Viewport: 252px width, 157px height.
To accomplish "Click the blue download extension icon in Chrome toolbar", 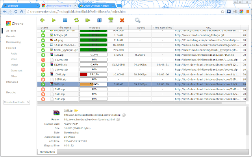I will point(229,11).
